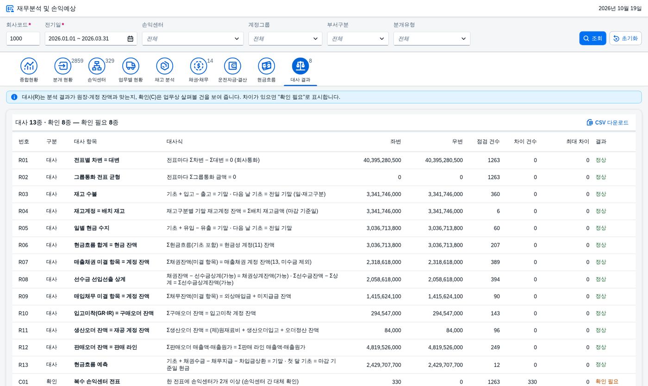
Task: Click the 최대 차이 column header
Action: (578, 141)
